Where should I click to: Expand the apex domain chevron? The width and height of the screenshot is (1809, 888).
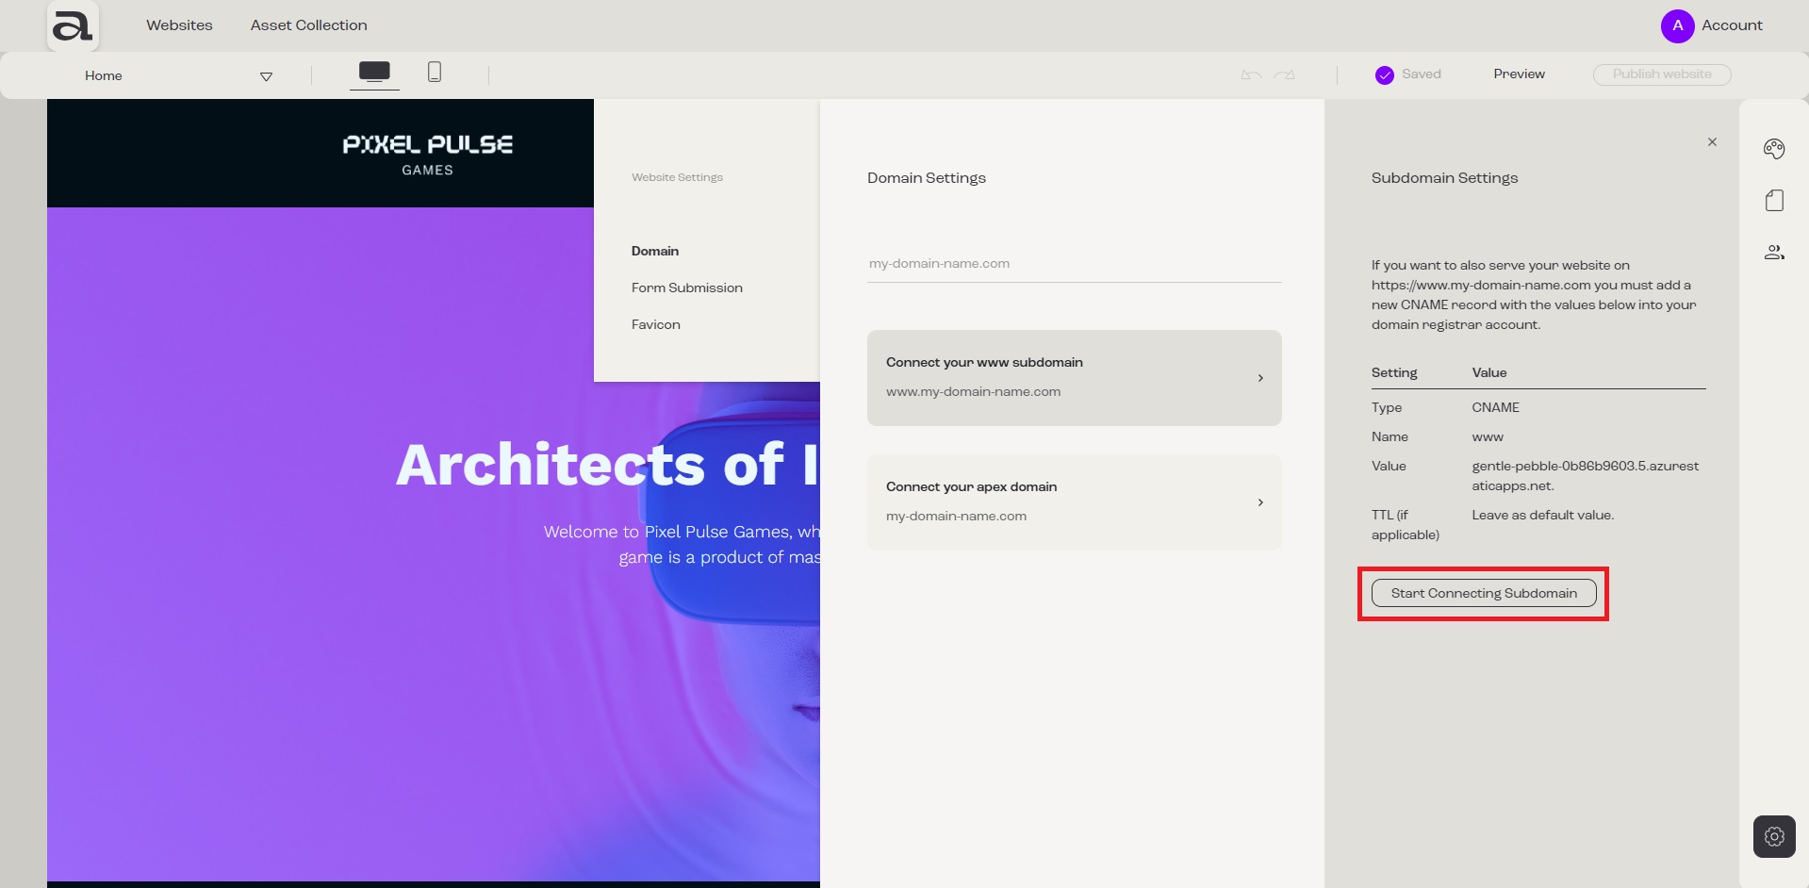click(x=1260, y=502)
